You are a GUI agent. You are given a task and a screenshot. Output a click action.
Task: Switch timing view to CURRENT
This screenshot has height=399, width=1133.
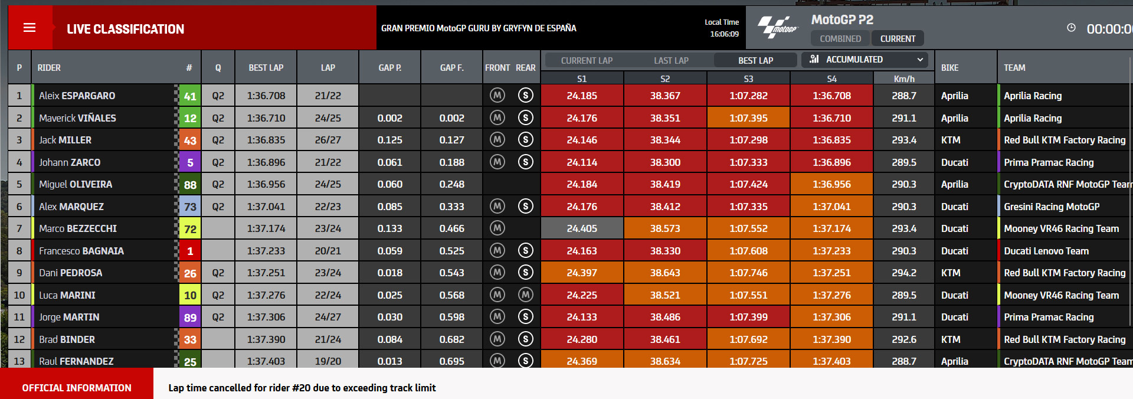coord(898,38)
